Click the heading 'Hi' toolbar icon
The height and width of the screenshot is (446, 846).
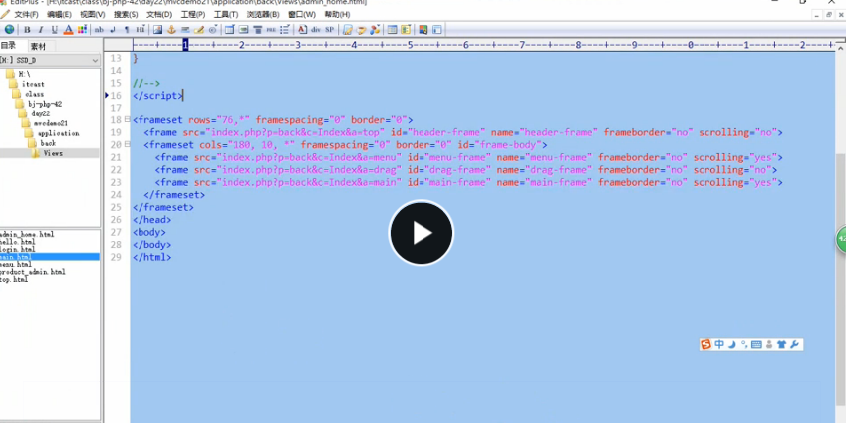pos(141,30)
